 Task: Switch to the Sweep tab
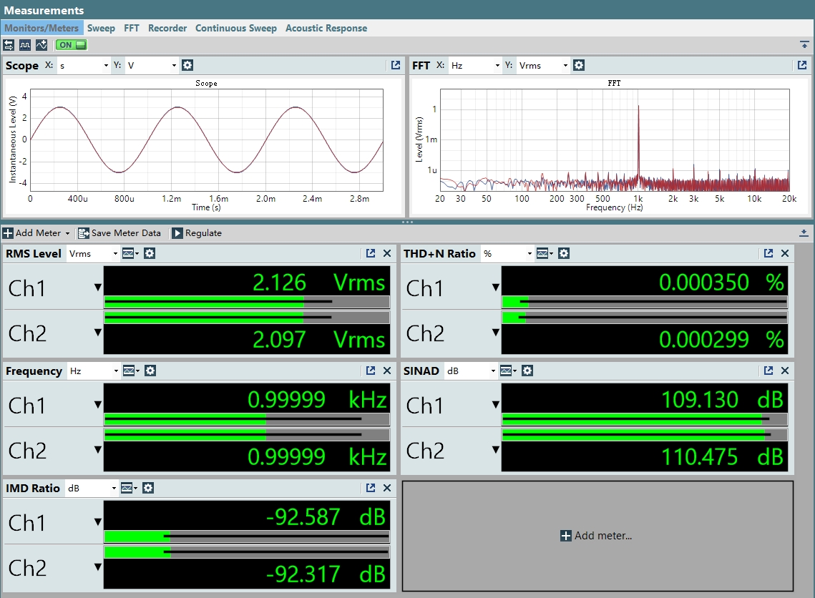click(101, 28)
